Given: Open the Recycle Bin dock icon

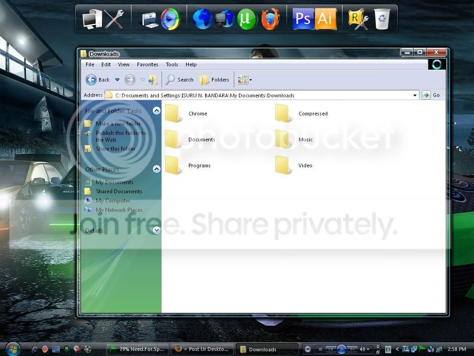Looking at the screenshot, I should click(382, 19).
